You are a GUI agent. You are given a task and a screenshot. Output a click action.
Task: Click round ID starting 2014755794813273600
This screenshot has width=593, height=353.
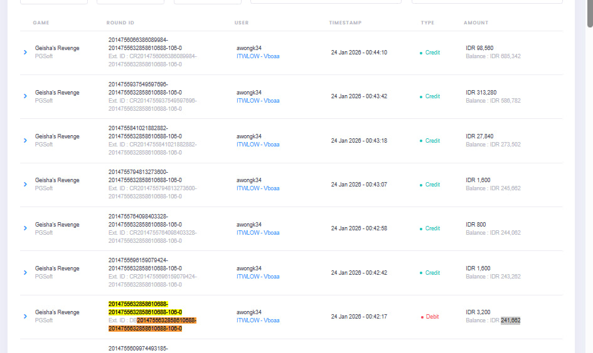(145, 176)
